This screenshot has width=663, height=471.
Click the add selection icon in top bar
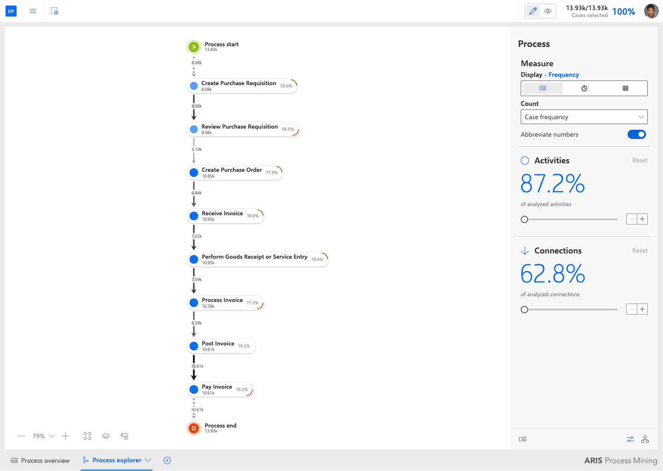click(x=54, y=11)
